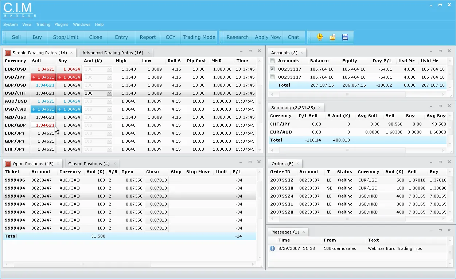Screen dimensions: 456x279
Task: Switch to the Closed Positions tab
Action: coord(89,164)
